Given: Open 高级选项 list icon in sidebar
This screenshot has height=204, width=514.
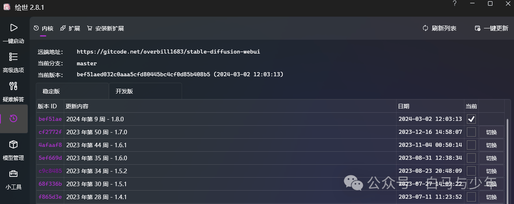Looking at the screenshot, I should point(13,57).
